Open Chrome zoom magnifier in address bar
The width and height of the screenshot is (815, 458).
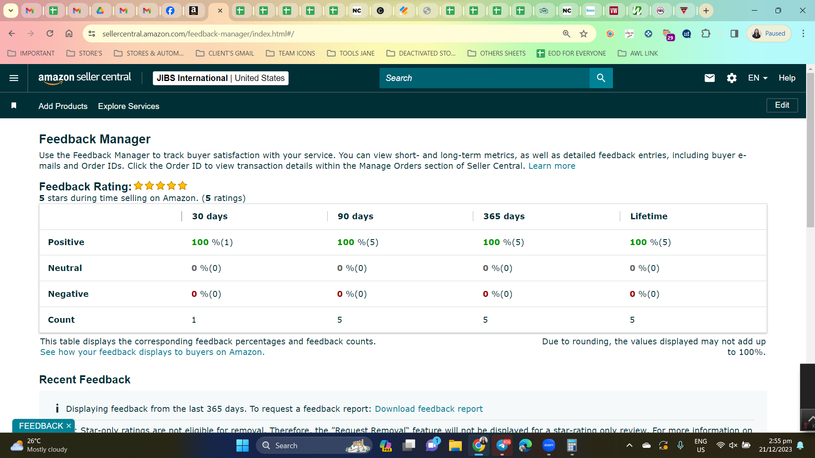pos(566,34)
